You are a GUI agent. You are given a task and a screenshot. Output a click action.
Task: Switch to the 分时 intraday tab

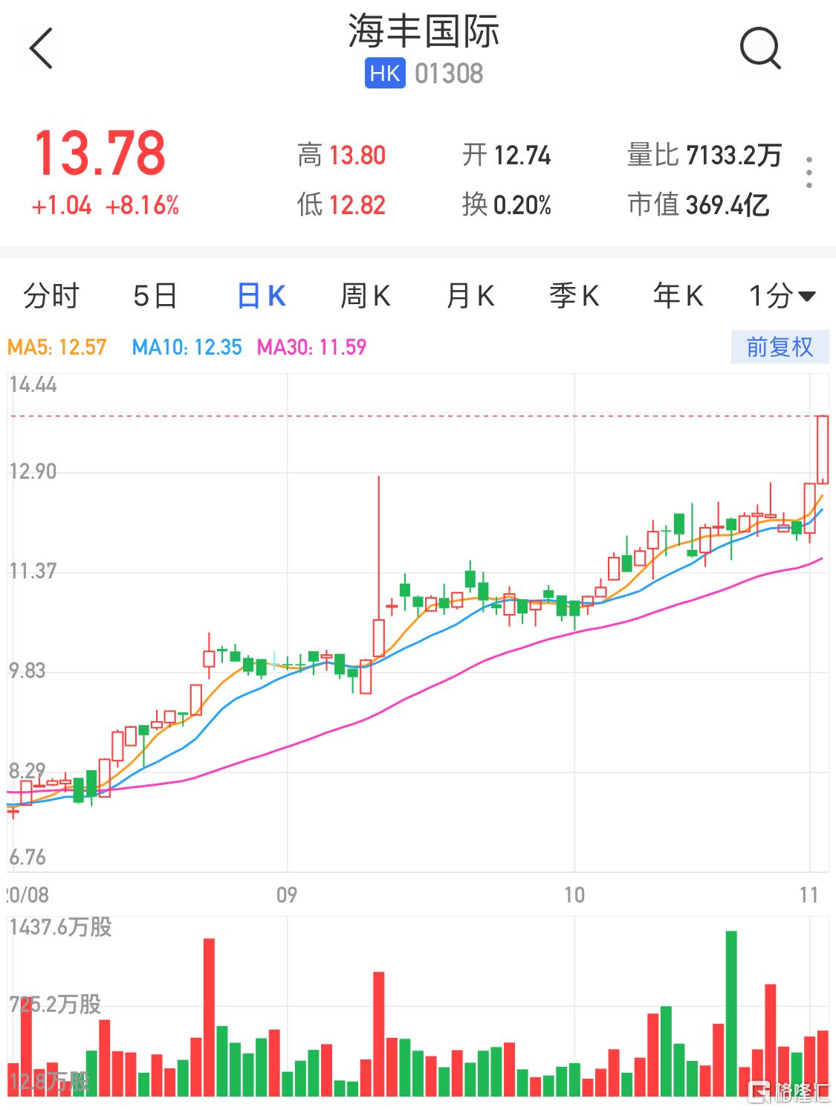click(51, 296)
